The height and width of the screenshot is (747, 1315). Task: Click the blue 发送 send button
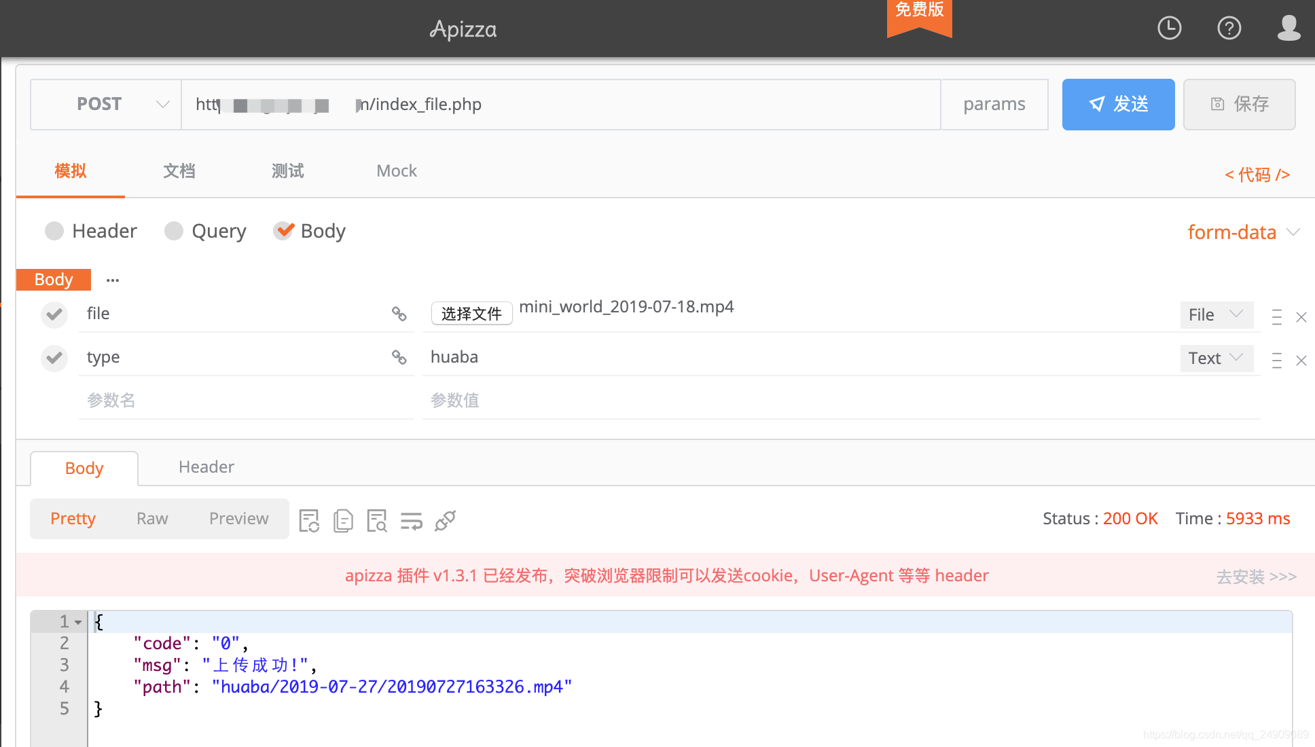click(1118, 104)
